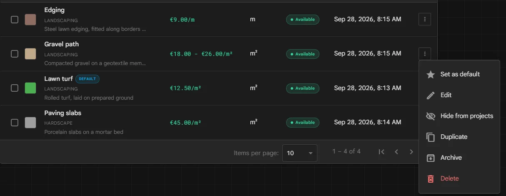Go to the first page icon
Image resolution: width=506 pixels, height=196 pixels.
click(x=381, y=152)
